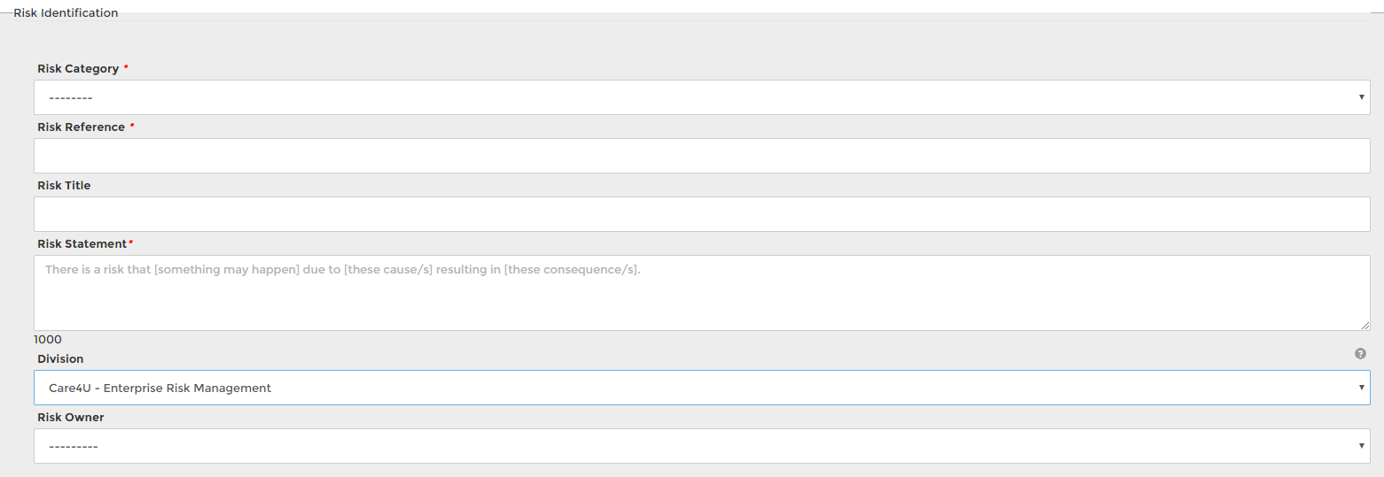Click the Division field label

60,359
